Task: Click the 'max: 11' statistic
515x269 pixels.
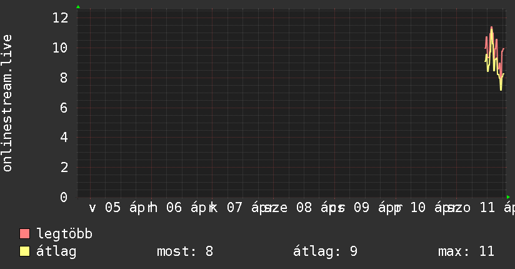Action: pyautogui.click(x=466, y=252)
